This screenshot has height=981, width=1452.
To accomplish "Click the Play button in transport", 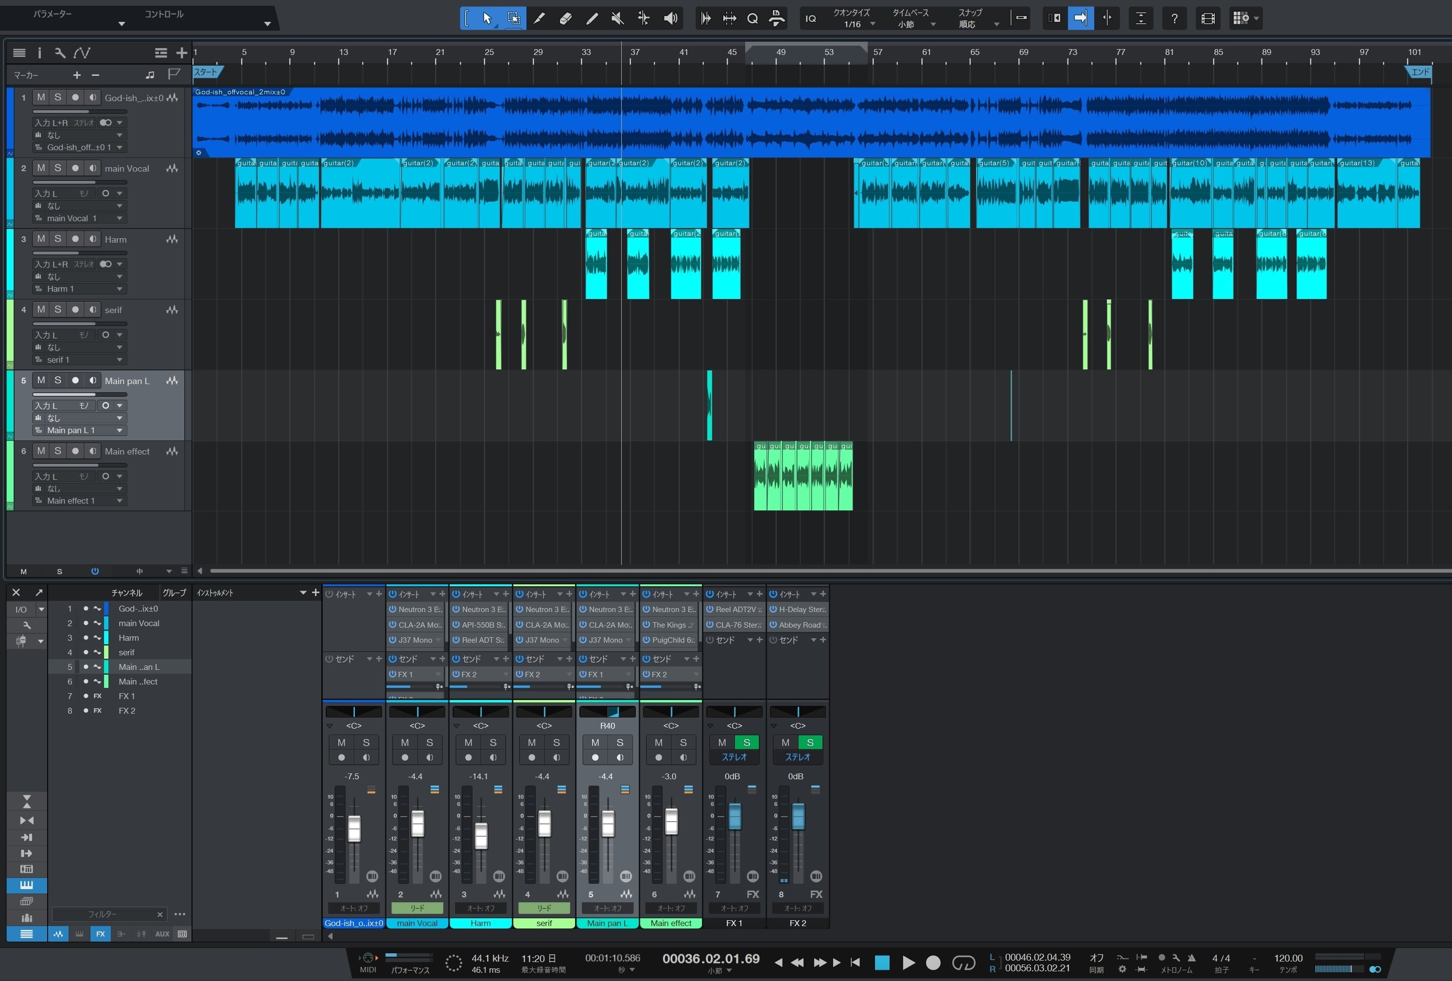I will (x=909, y=963).
